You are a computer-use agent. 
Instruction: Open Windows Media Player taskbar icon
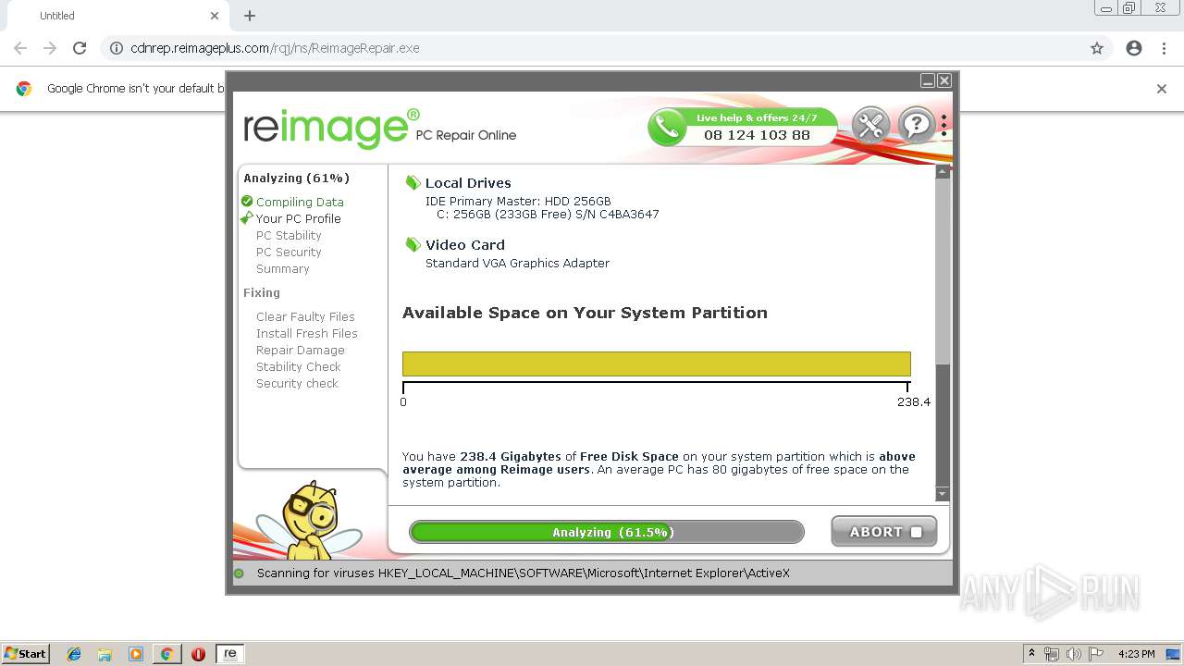pos(136,654)
